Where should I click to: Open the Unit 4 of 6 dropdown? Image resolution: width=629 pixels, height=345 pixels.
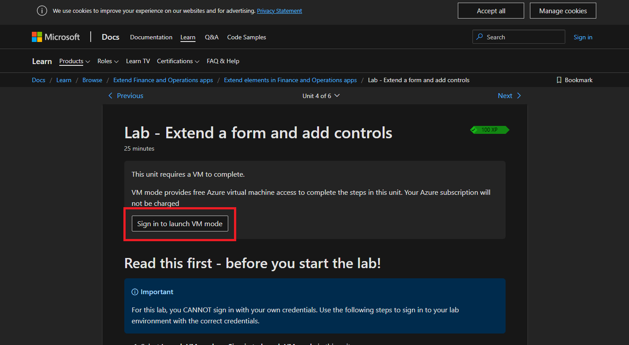(321, 96)
